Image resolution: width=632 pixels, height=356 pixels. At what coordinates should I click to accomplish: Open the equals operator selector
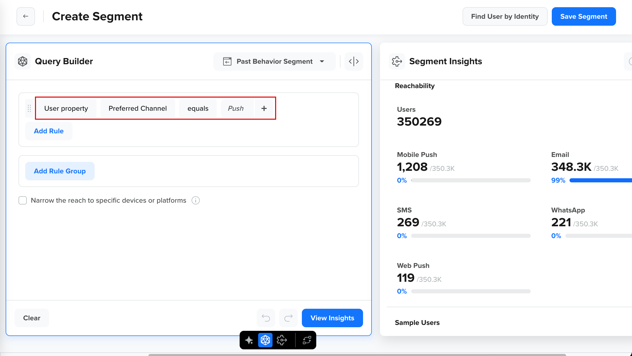point(198,108)
